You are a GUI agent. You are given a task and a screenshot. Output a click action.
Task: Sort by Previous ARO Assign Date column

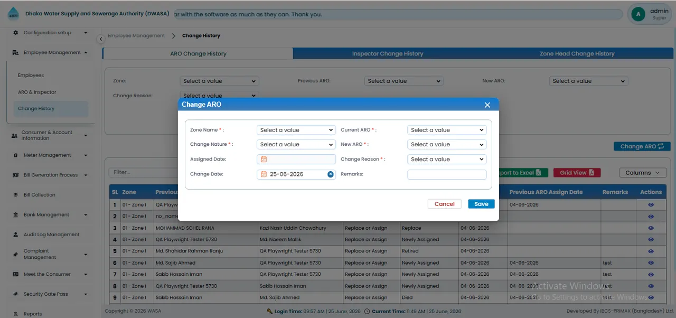(546, 192)
